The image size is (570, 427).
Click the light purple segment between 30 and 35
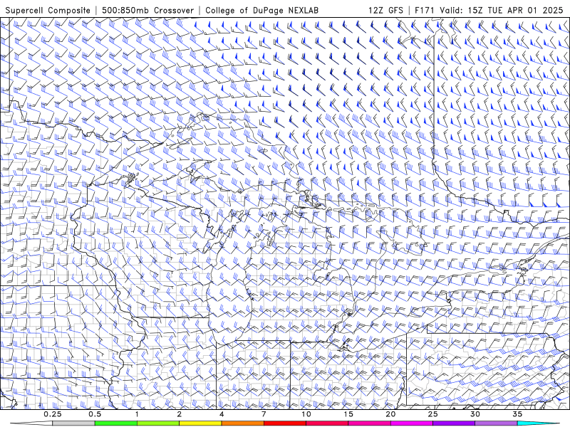point(496,423)
